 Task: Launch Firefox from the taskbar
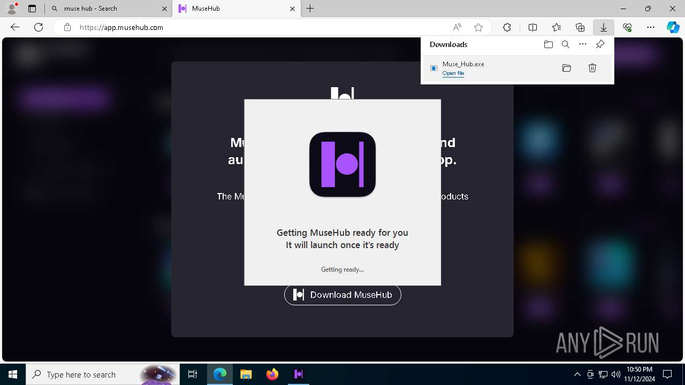point(272,374)
